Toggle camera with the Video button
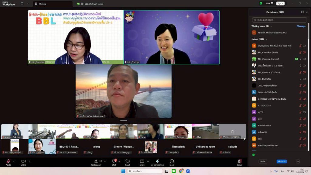The width and height of the screenshot is (311, 175). tap(23, 162)
